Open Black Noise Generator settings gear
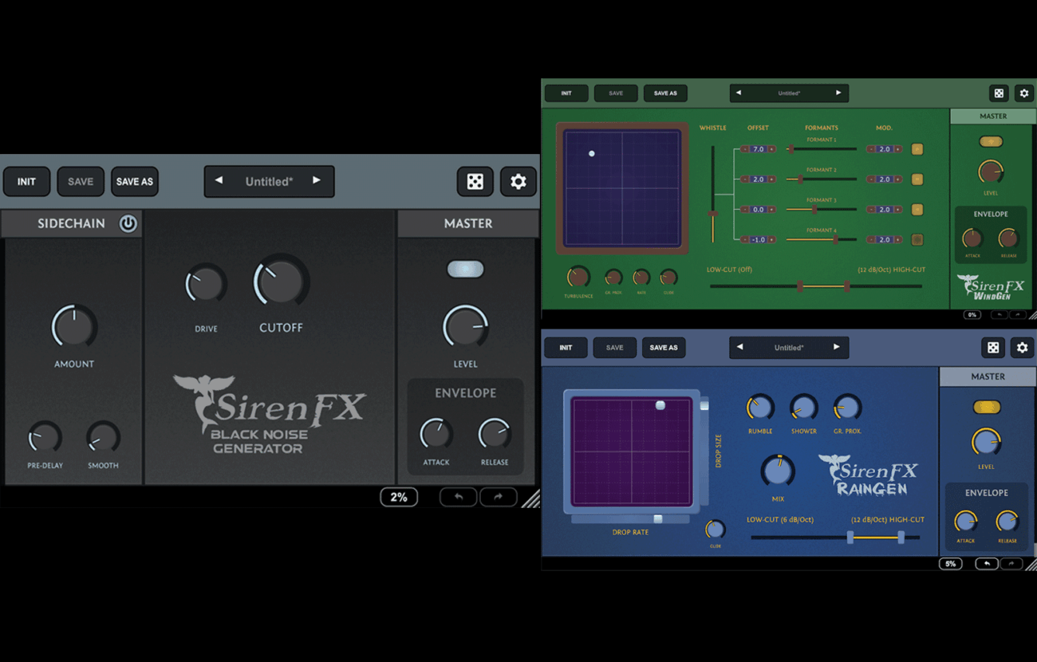 point(518,182)
